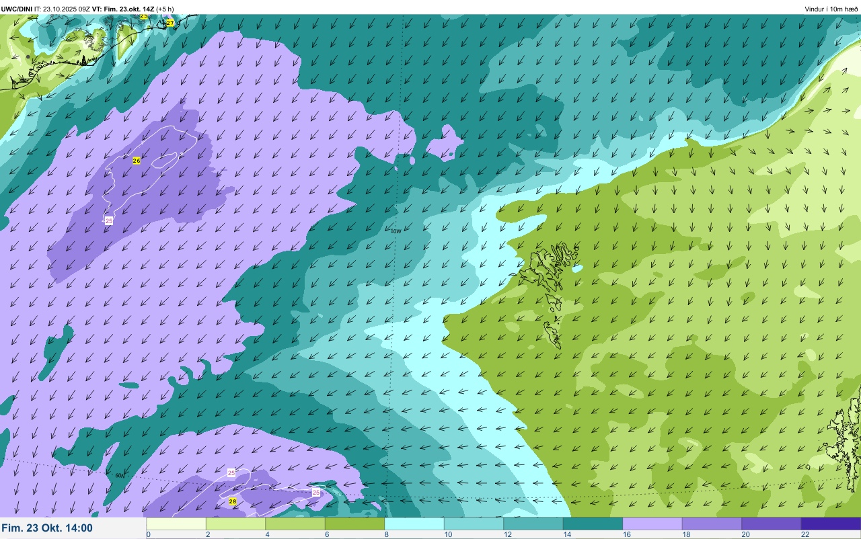Click the '25' contour label right of the 28 marker
The width and height of the screenshot is (861, 539).
(x=316, y=493)
